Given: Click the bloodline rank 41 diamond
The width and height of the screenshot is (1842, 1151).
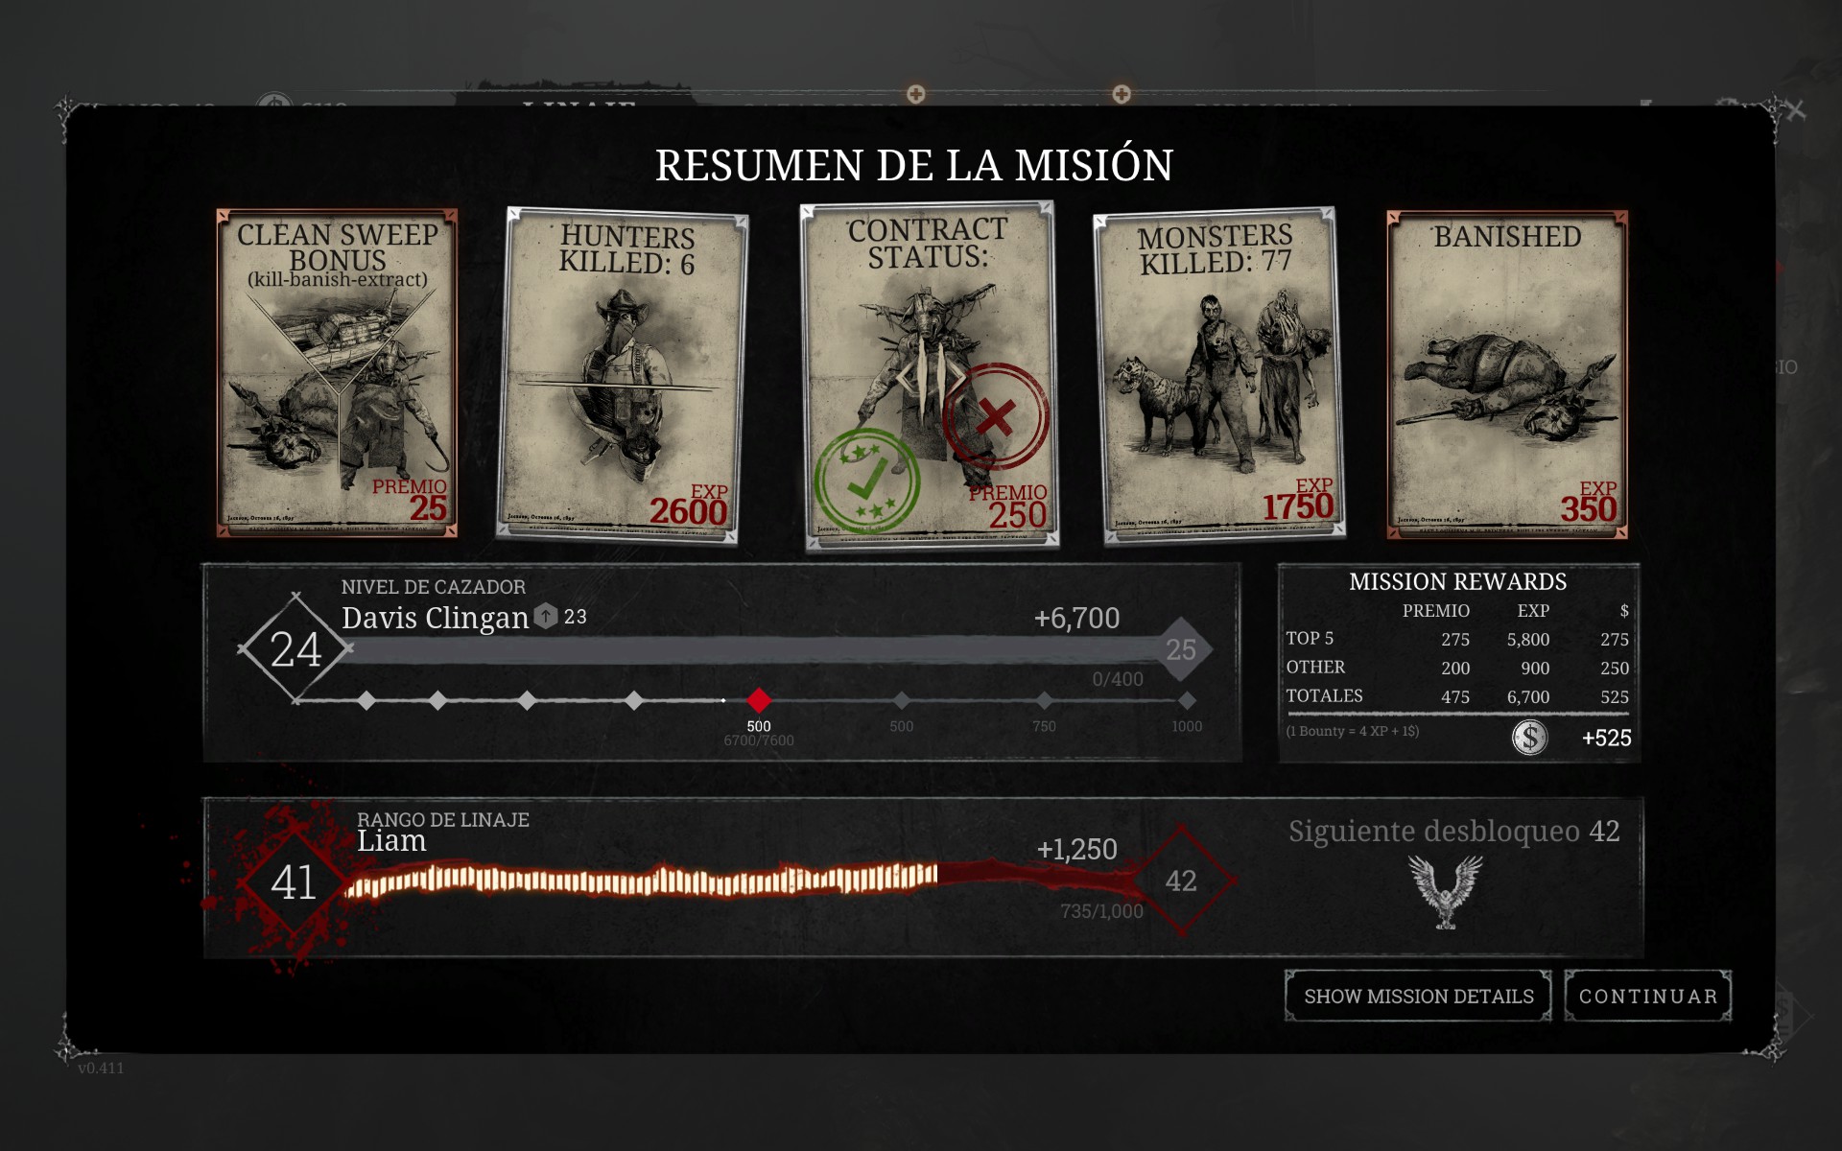Looking at the screenshot, I should [293, 881].
